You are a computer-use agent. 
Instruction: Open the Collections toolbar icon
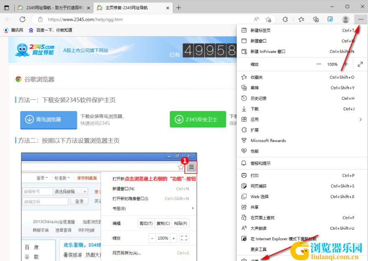tap(316, 20)
